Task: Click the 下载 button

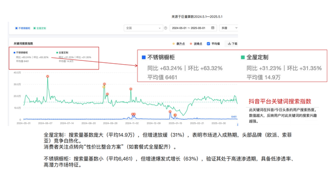Action: (x=232, y=44)
